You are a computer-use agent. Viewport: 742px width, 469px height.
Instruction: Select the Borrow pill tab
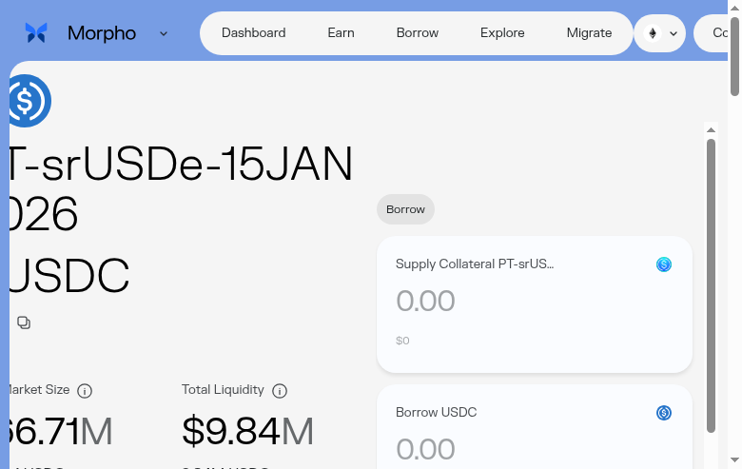tap(405, 209)
